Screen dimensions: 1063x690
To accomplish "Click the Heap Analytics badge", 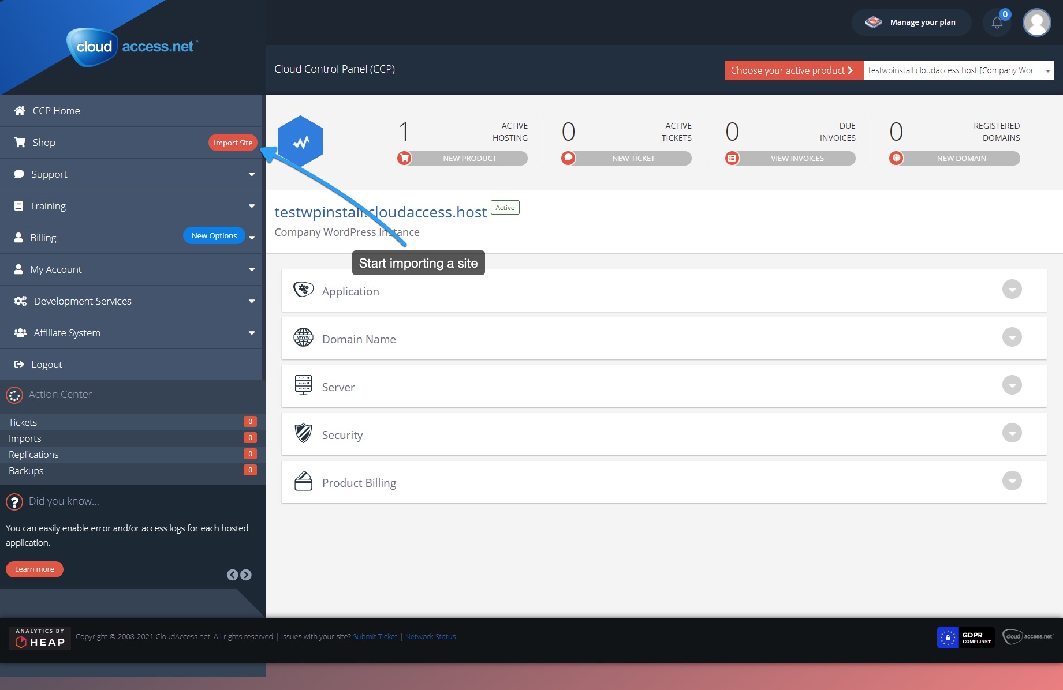I will pos(40,638).
